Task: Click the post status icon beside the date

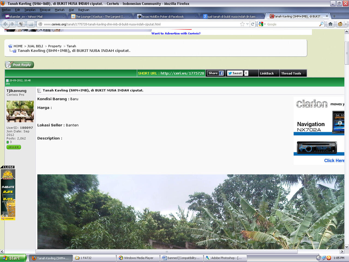Action: point(7,81)
